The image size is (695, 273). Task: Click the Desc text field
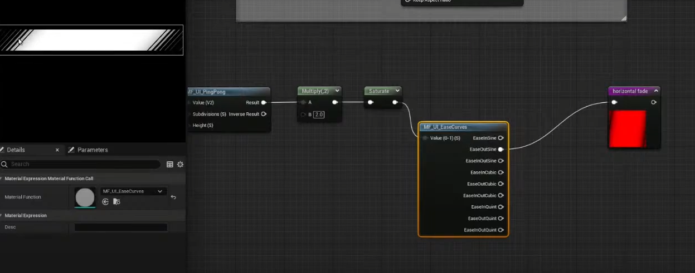coord(121,227)
